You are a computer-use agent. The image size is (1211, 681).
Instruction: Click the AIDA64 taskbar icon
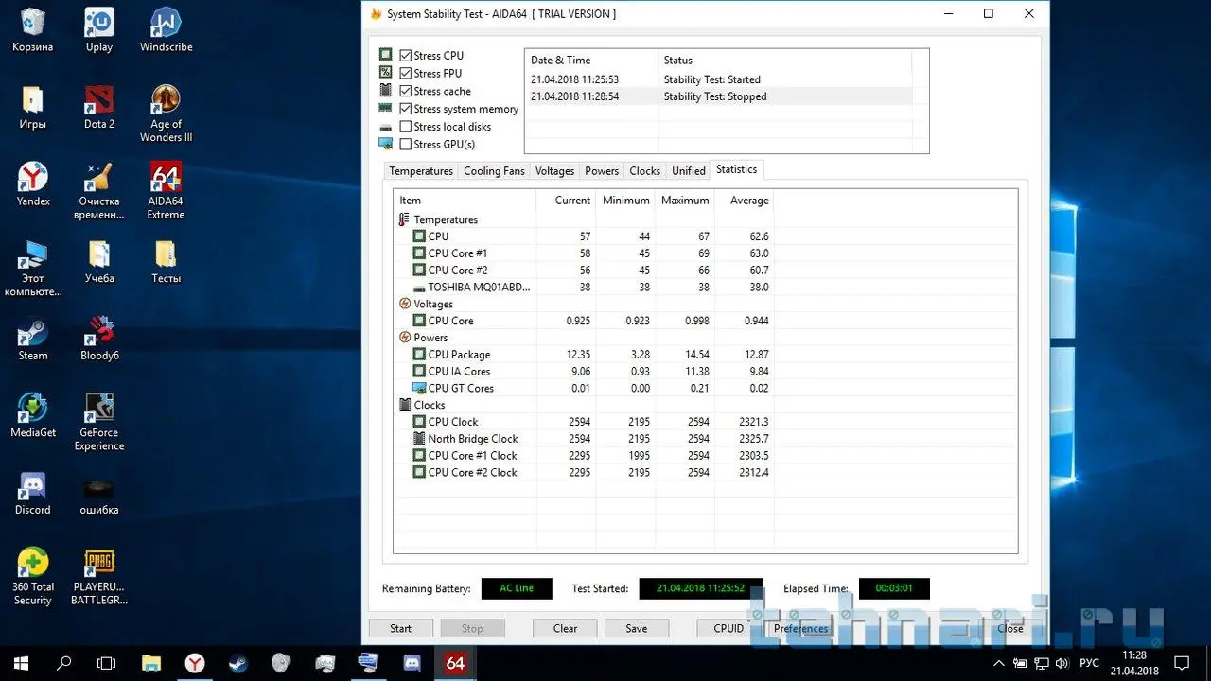(455, 663)
